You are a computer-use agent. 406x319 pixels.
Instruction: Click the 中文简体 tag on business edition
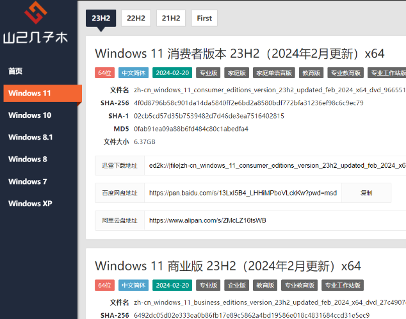pyautogui.click(x=134, y=285)
